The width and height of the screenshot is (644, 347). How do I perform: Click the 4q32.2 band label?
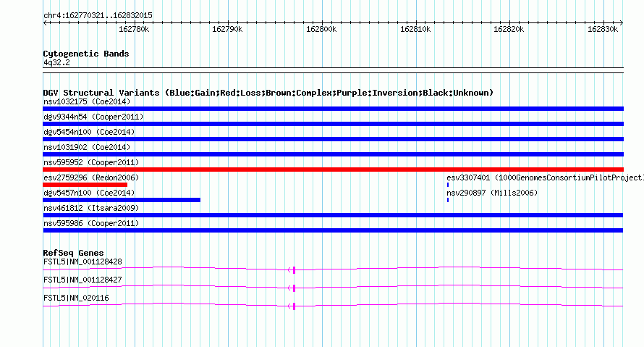[56, 62]
